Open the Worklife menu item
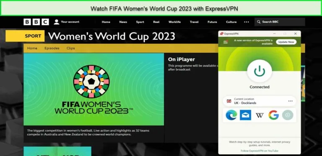The width and height of the screenshot is (322, 156). [x=174, y=22]
